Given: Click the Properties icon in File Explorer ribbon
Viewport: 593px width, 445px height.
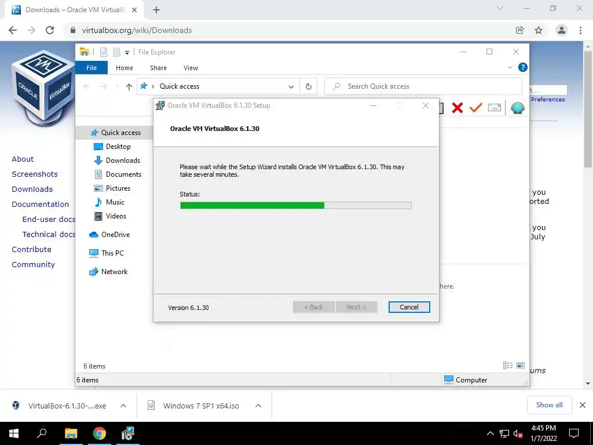Looking at the screenshot, I should click(x=495, y=108).
